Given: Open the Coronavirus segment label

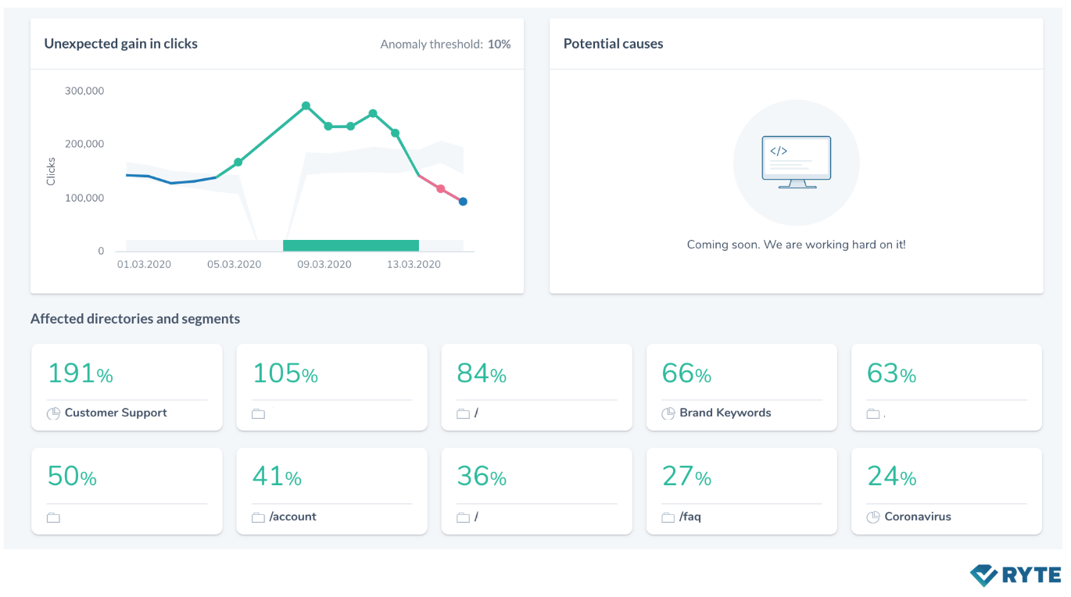Looking at the screenshot, I should pyautogui.click(x=918, y=517).
